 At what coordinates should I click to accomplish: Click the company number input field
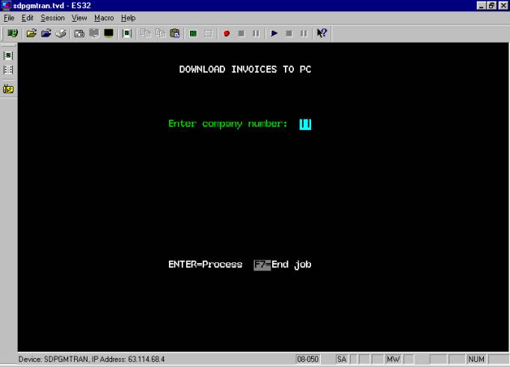click(x=305, y=124)
